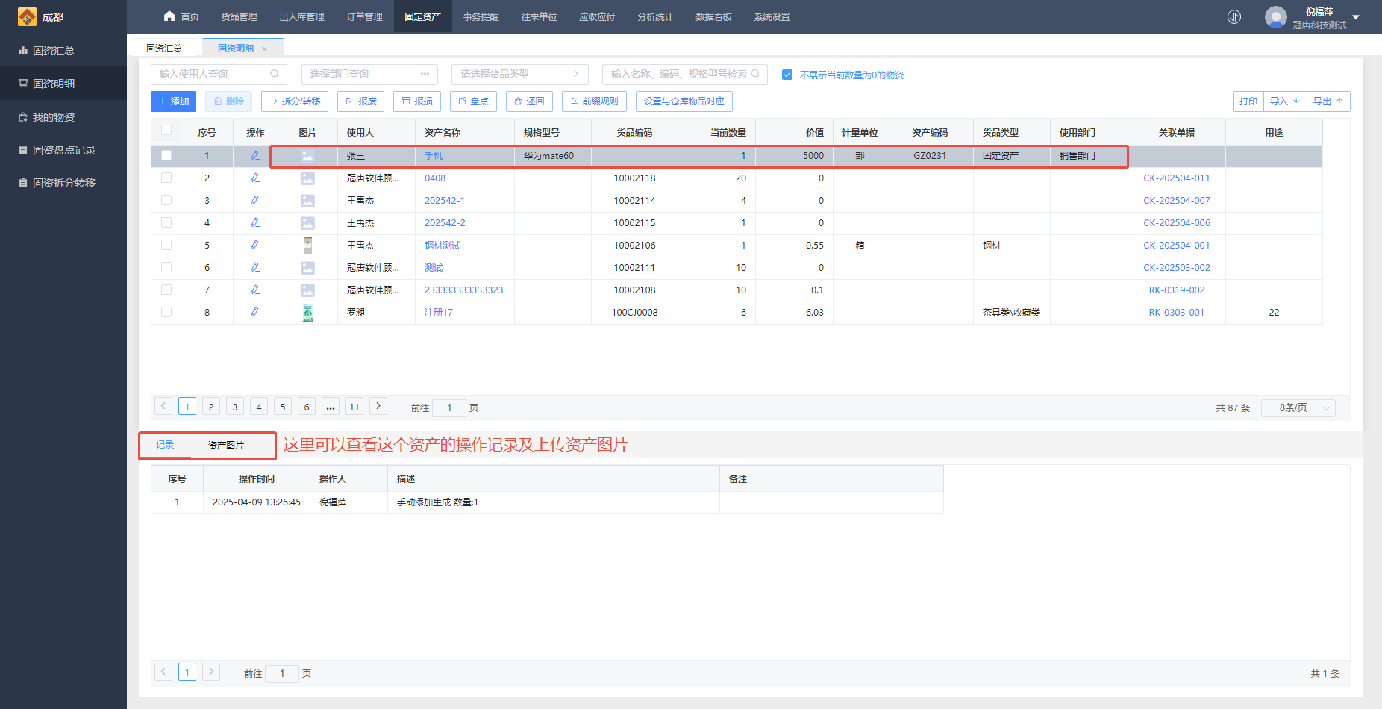Screen dimensions: 1382x709
Task: Open 我的物资 in the left sidebar
Action: point(63,117)
